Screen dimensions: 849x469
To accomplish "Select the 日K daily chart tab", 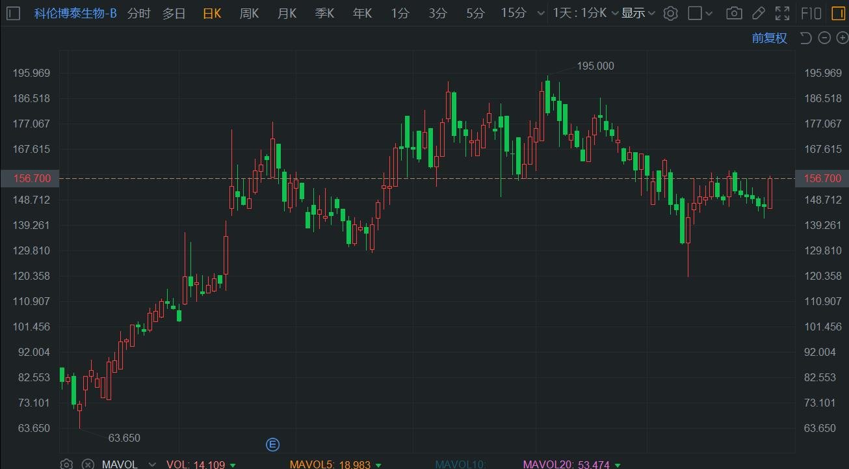I will [x=212, y=13].
